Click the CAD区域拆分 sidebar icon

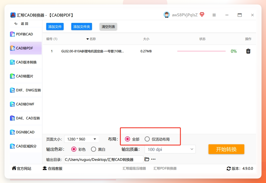click(13, 146)
